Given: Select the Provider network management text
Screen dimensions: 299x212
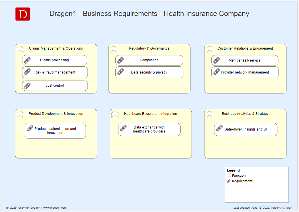Looking at the screenshot, I should pyautogui.click(x=245, y=72).
